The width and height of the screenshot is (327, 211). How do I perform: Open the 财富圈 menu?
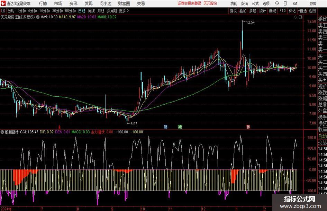[124, 3]
